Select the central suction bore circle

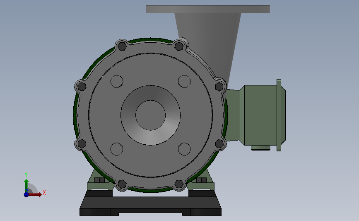150,115
